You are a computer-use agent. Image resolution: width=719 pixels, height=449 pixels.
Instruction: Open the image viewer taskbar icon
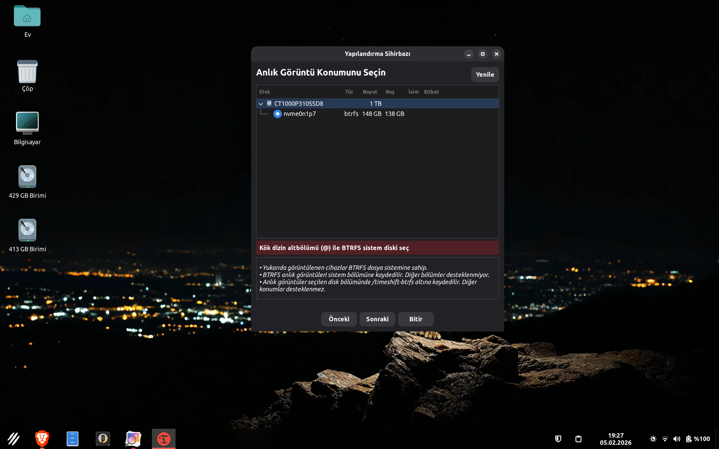pos(133,439)
